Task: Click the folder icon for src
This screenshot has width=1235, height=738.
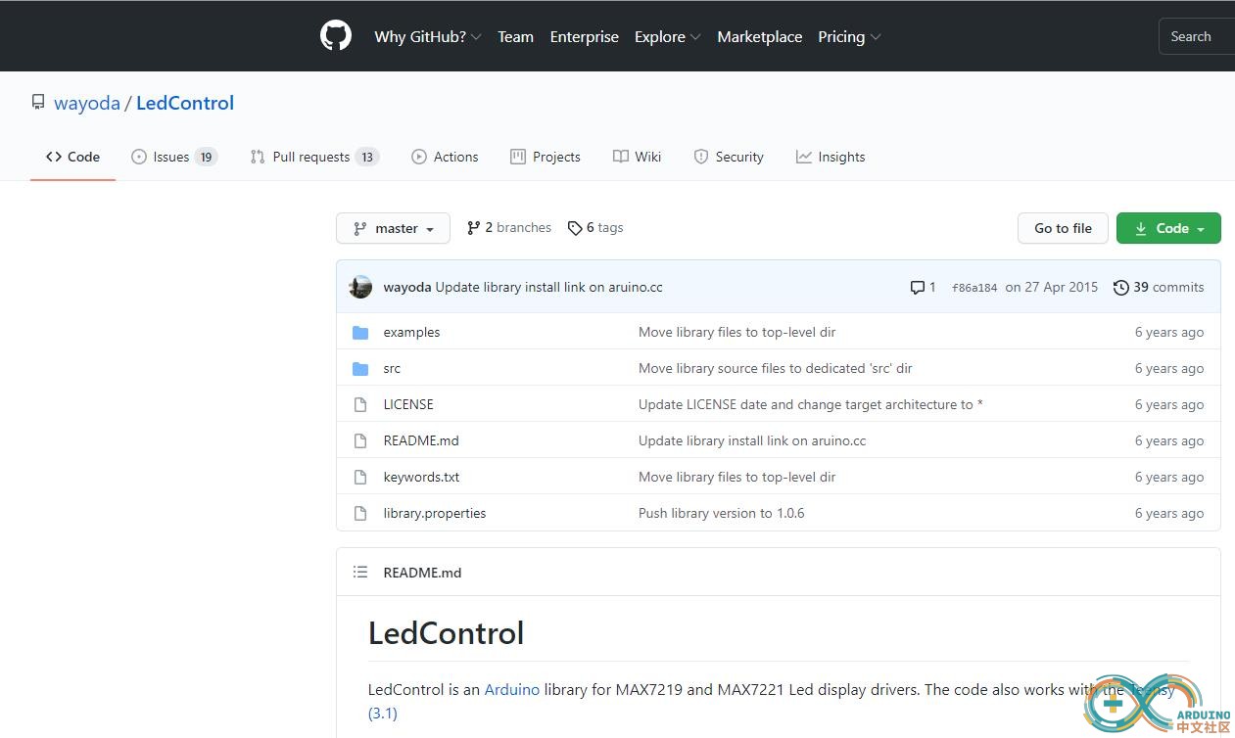Action: click(360, 369)
